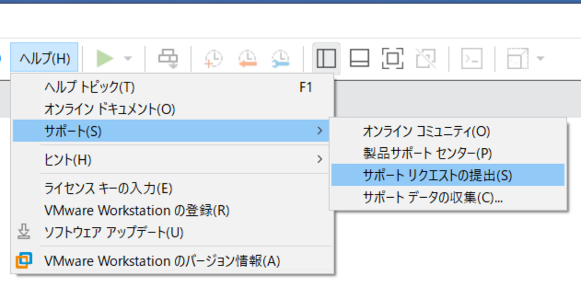Viewport: 581px width, 287px height.
Task: Open the console view icon
Action: coord(472,58)
